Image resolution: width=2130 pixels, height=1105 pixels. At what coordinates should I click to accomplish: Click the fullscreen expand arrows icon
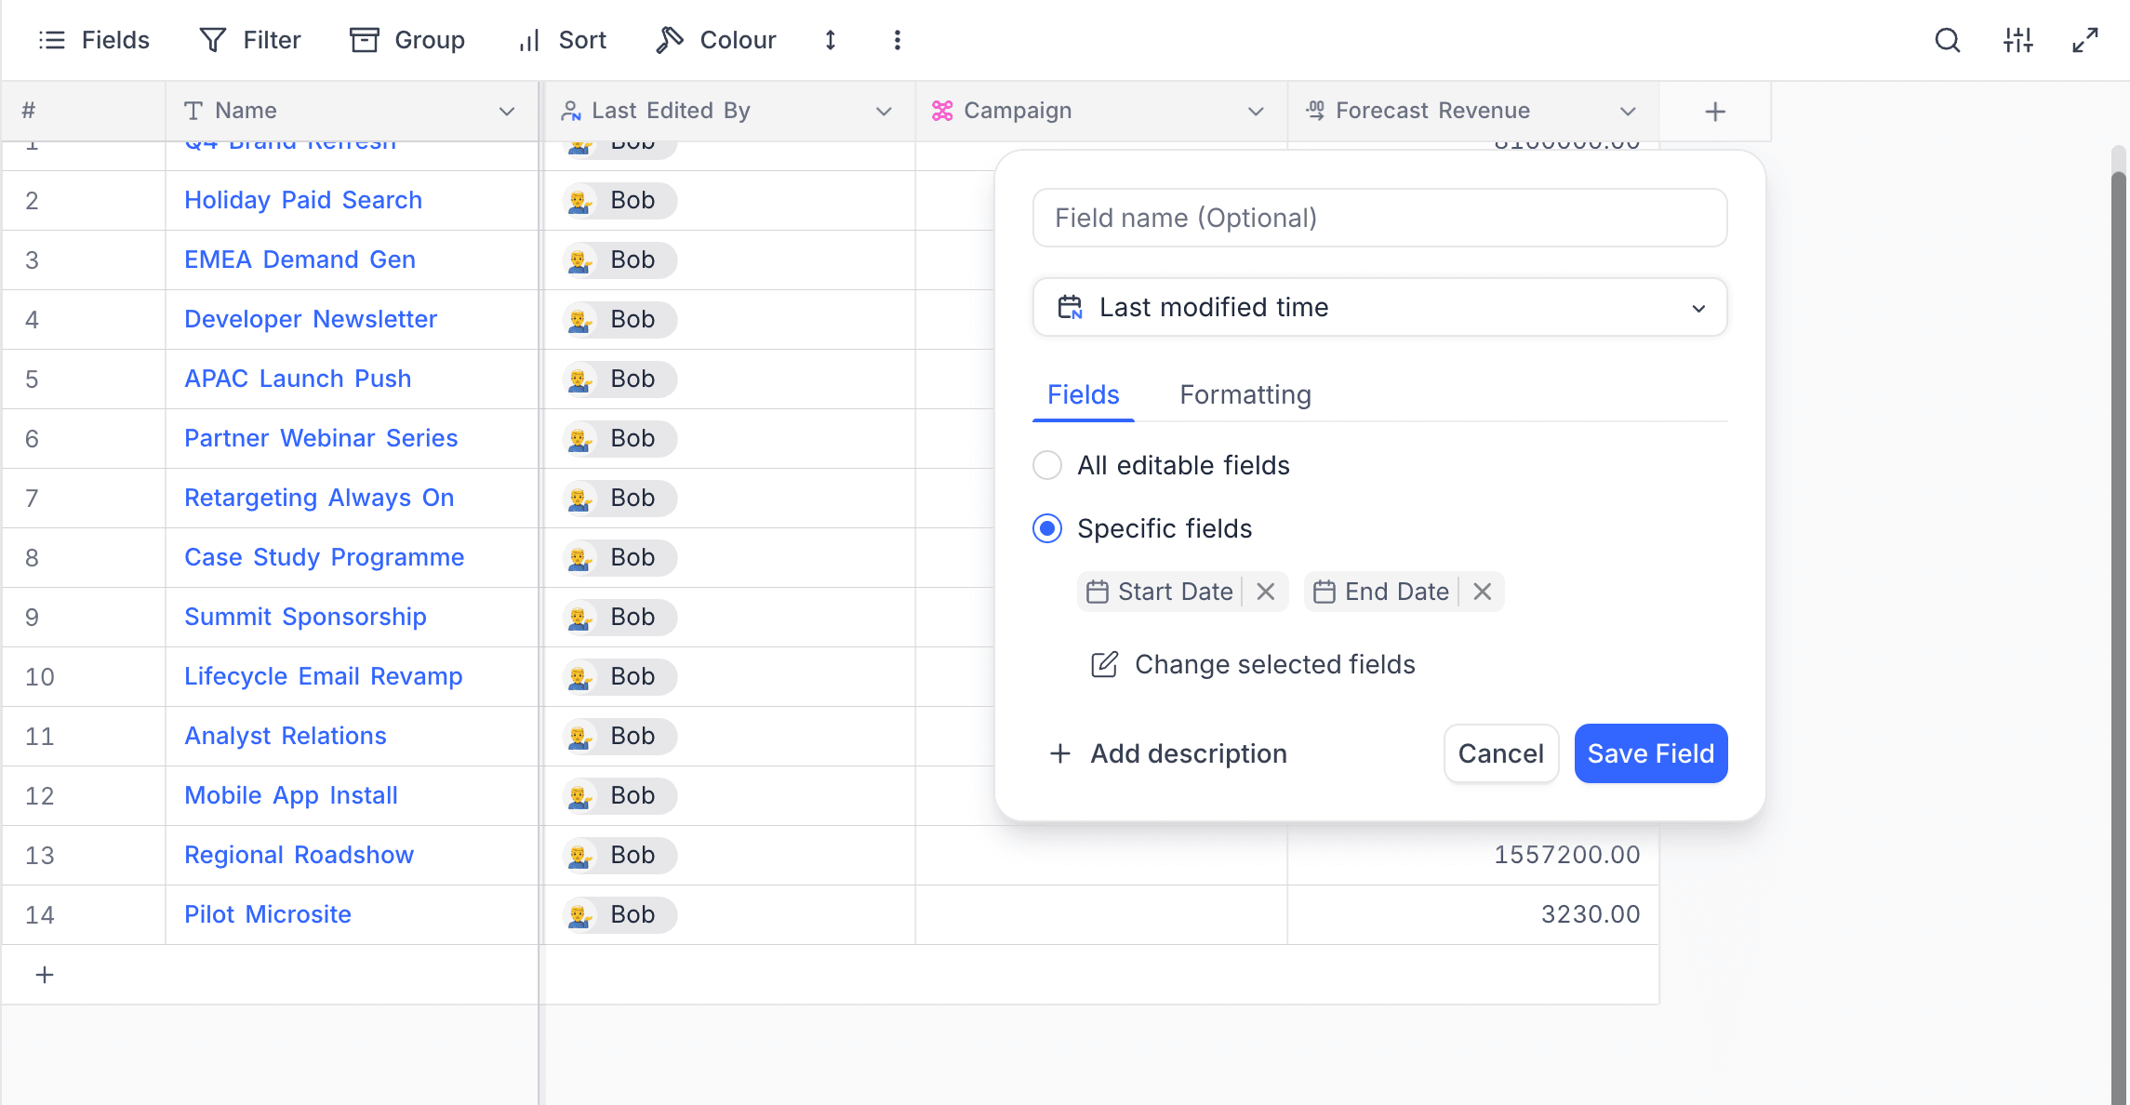(x=2084, y=40)
